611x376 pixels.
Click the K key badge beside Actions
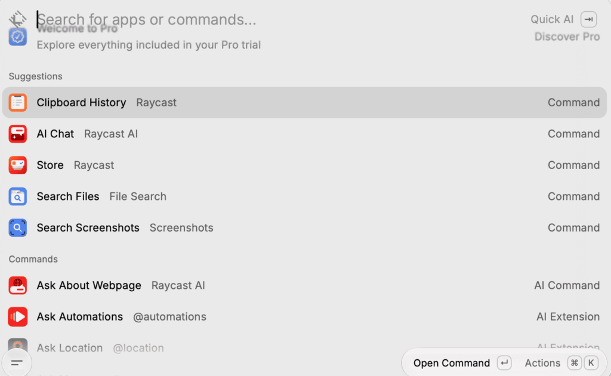tap(591, 363)
